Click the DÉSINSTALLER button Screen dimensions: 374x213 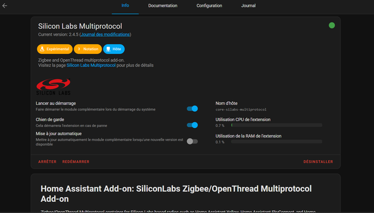pyautogui.click(x=318, y=162)
